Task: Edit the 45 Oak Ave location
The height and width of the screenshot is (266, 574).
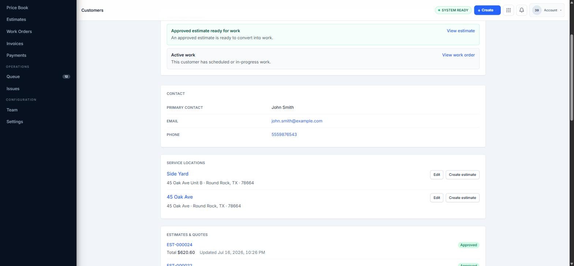Action: point(437,198)
